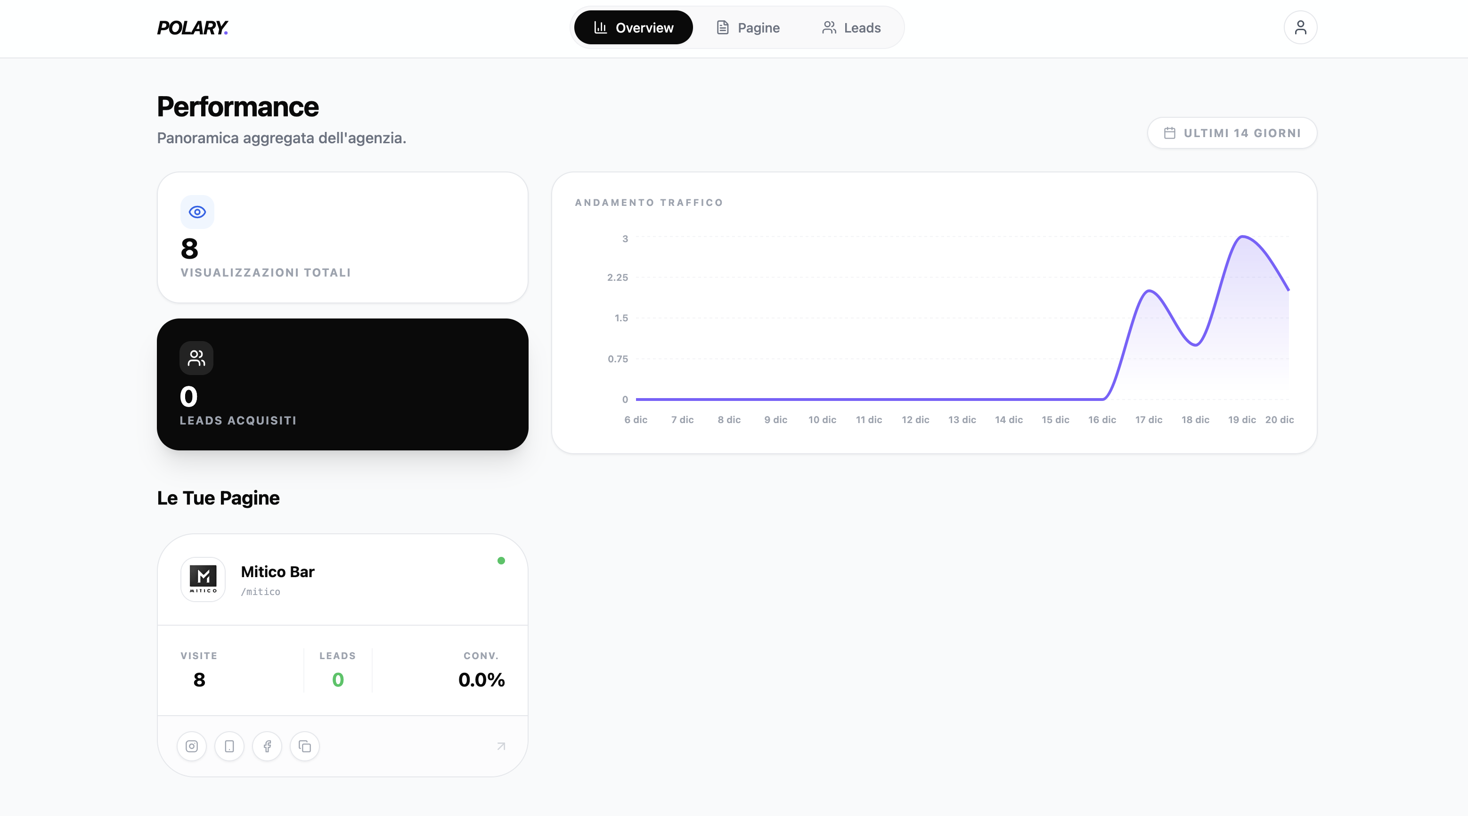The width and height of the screenshot is (1468, 816).
Task: Click the eye icon on visualizzazioni card
Action: (x=197, y=212)
